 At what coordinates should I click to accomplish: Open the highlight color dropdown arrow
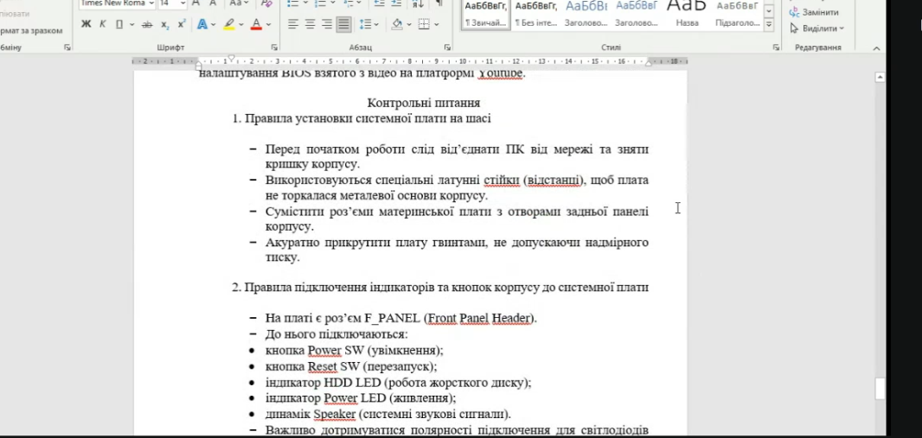(x=240, y=25)
